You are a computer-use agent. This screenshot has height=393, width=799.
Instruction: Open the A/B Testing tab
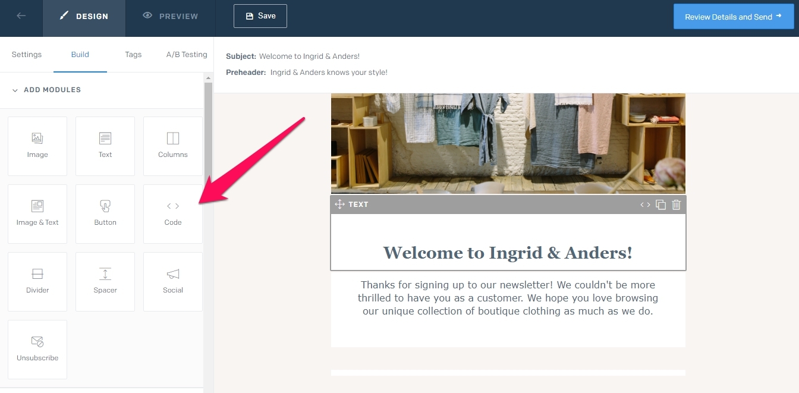pos(187,54)
